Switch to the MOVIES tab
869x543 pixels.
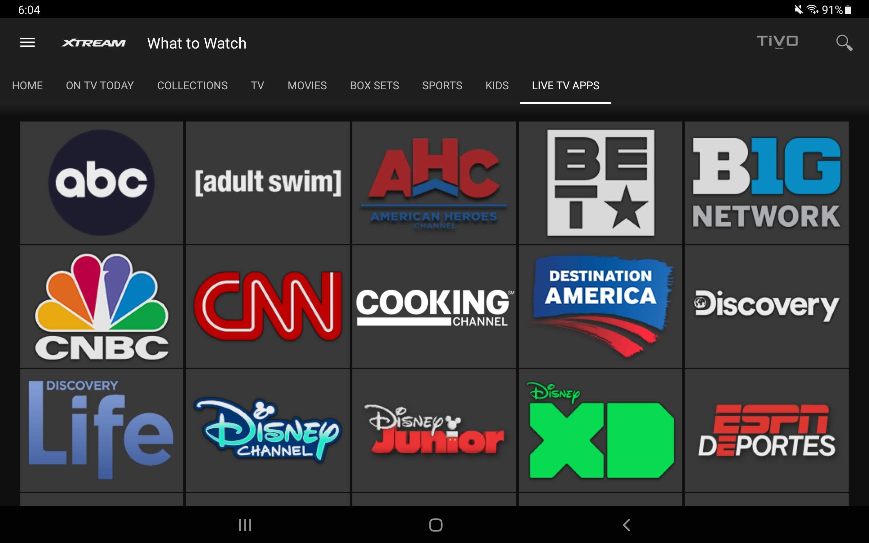307,86
